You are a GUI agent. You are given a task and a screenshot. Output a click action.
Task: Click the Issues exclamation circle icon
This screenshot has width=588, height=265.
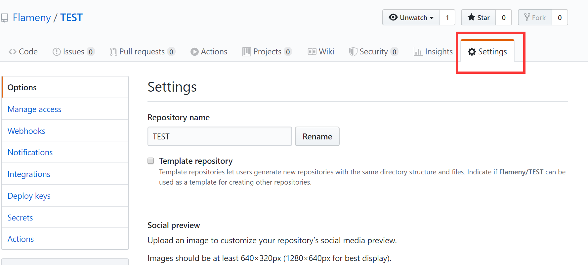click(57, 52)
